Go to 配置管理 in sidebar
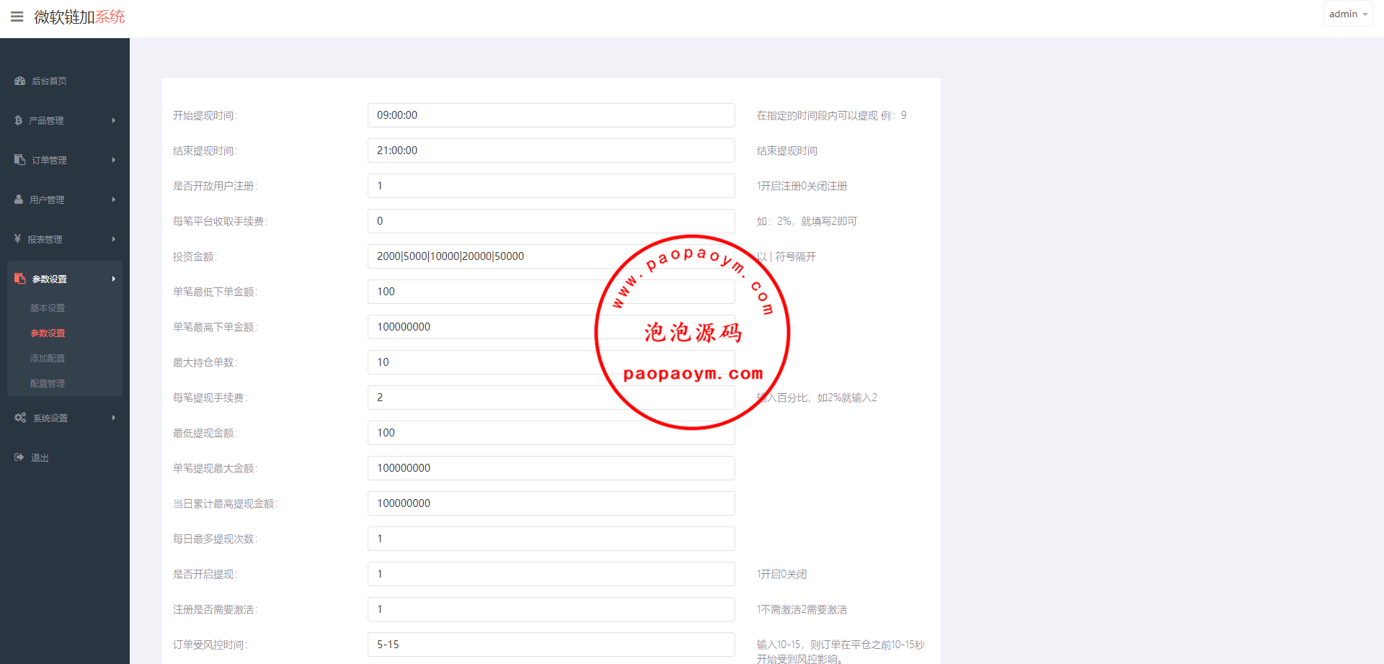 point(48,384)
